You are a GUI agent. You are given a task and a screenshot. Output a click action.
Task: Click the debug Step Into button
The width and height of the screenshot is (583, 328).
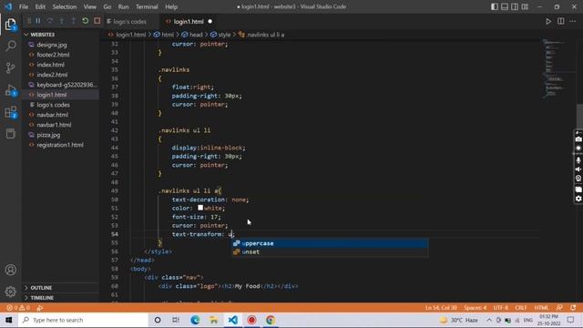(62, 21)
